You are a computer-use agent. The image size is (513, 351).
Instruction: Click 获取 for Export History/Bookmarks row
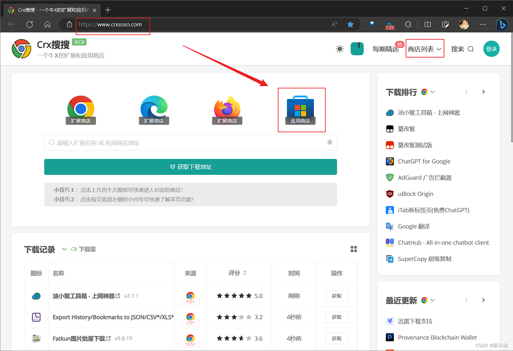click(337, 317)
